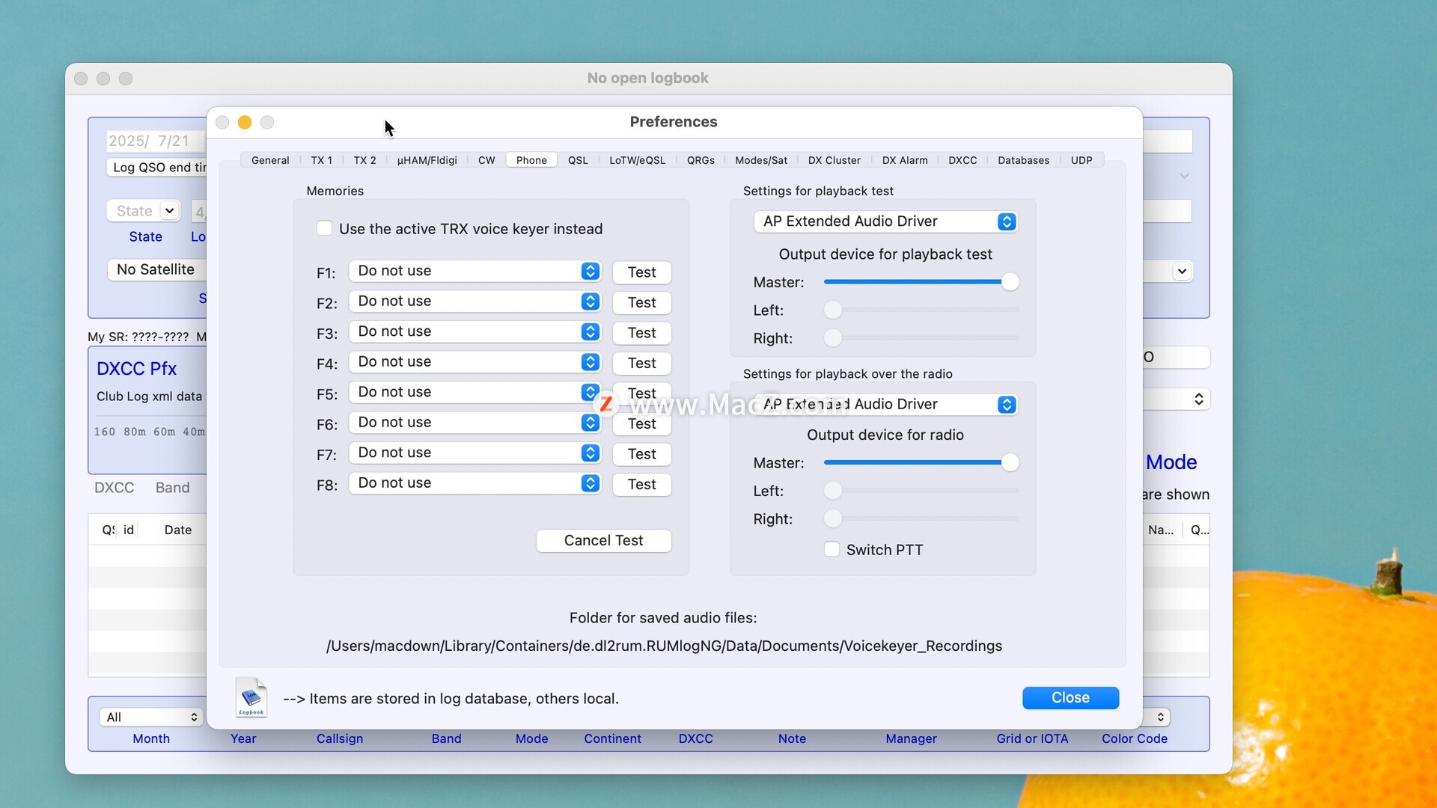Viewport: 1437px width, 808px height.
Task: Switch to the TX 1 tab
Action: (322, 160)
